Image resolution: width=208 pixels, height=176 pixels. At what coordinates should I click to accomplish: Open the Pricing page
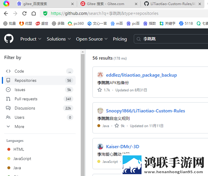point(120,39)
